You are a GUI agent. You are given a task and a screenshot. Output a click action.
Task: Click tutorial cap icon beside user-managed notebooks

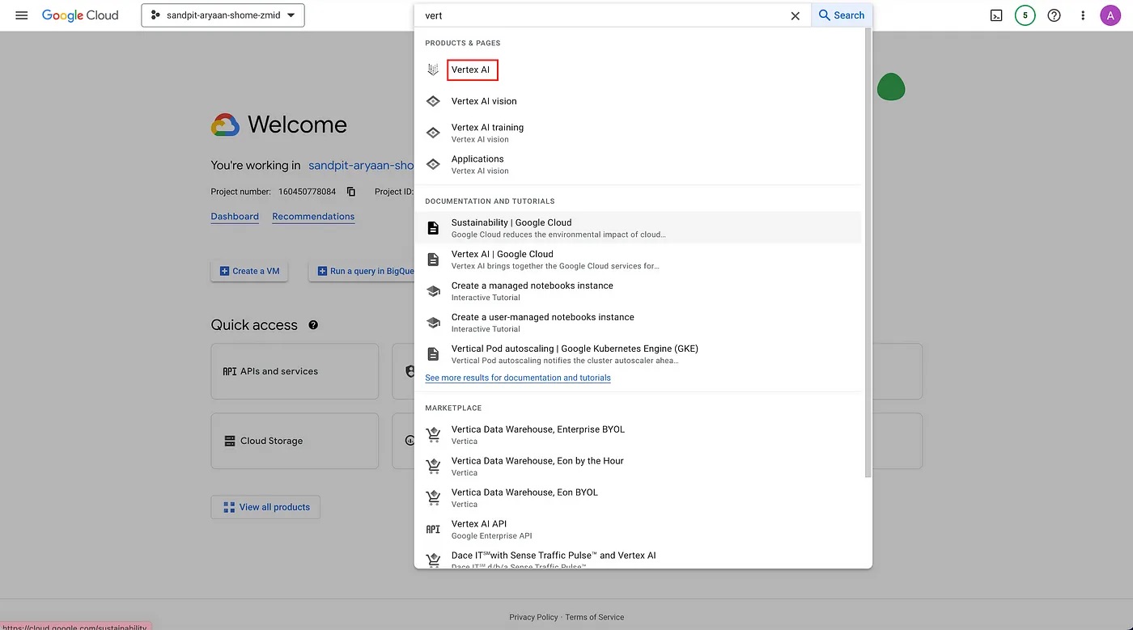click(433, 323)
